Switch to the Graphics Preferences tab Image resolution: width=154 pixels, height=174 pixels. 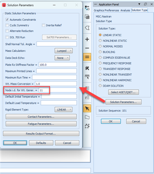pos(106,10)
